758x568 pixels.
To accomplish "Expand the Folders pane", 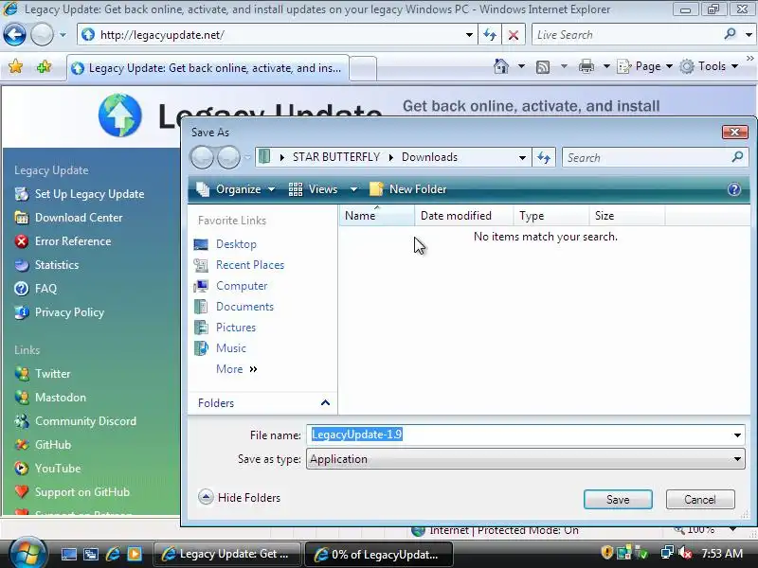I will (x=262, y=403).
